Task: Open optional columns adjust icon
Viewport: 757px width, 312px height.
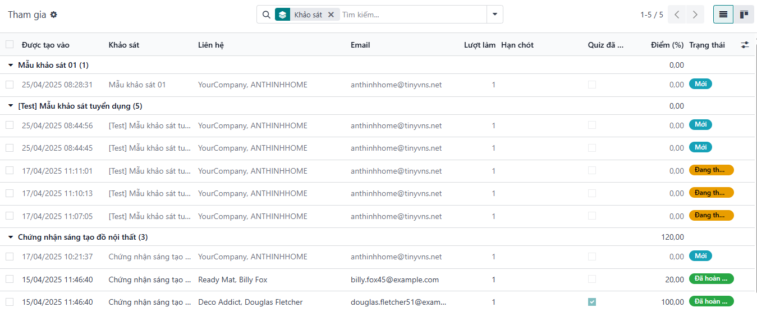Action: click(x=745, y=45)
